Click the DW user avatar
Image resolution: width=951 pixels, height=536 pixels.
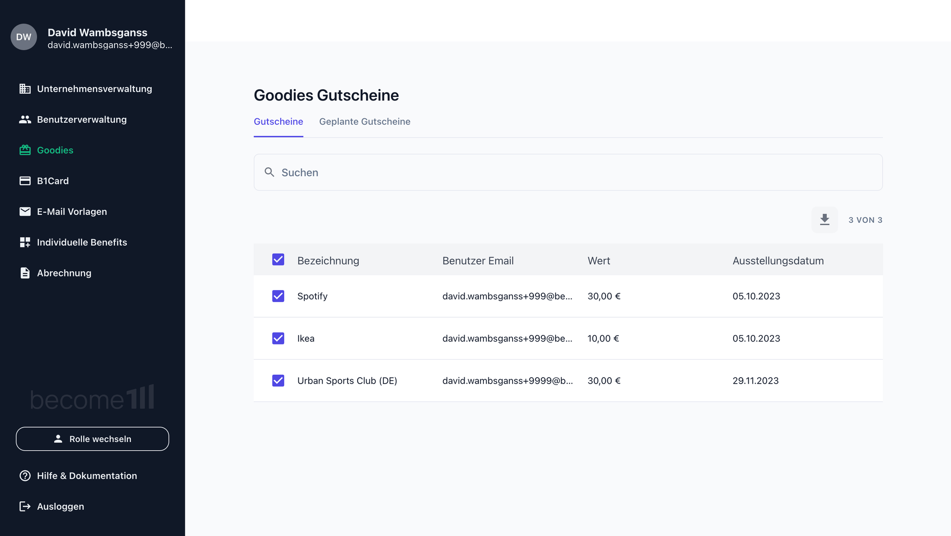24,37
